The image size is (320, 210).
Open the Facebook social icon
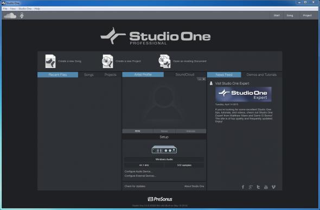[243, 187]
